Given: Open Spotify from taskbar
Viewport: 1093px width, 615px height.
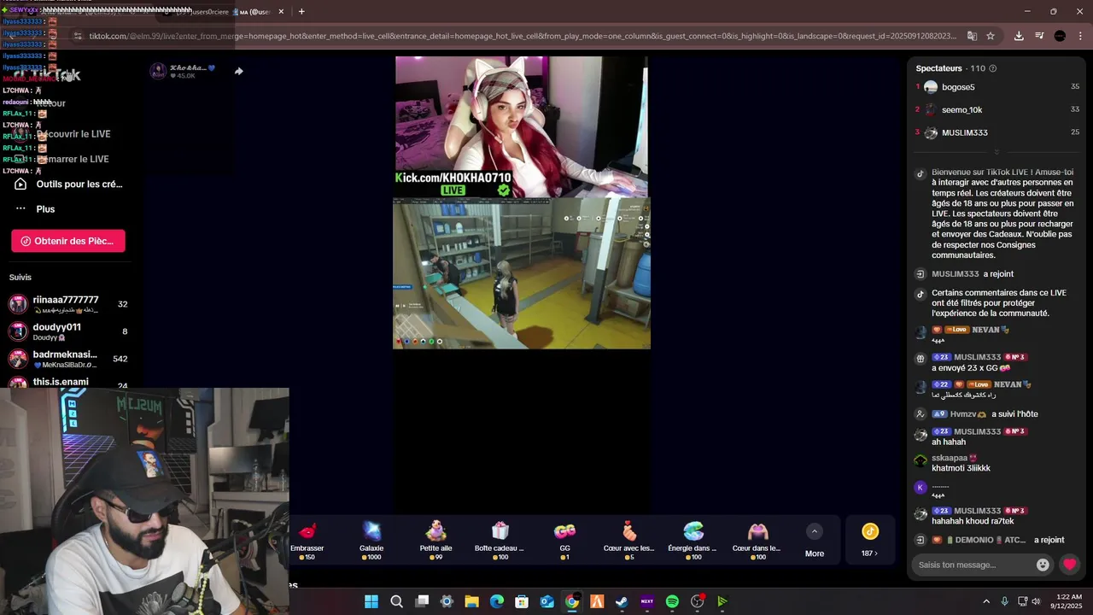Looking at the screenshot, I should 672,601.
